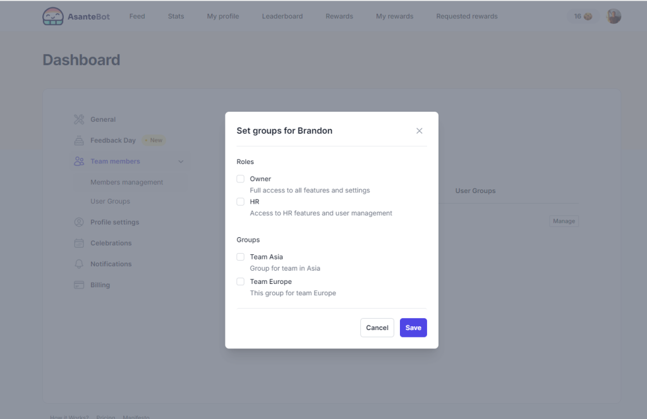Click the AsanteBot logo icon
The image size is (647, 419).
pyautogui.click(x=53, y=16)
